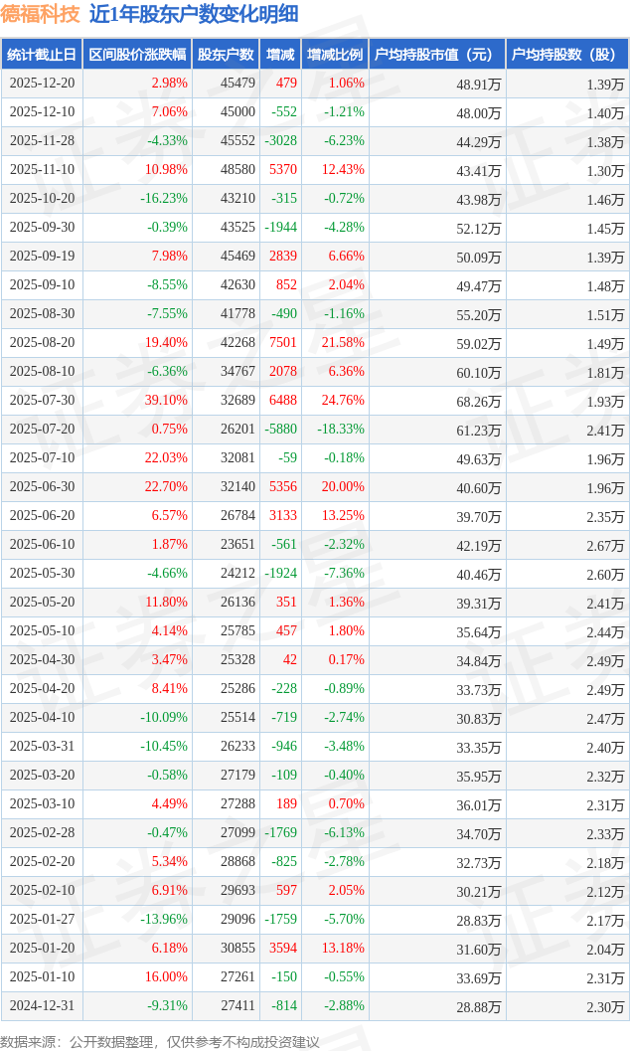
Task: Select the 2024-12-31 date cell
Action: (42, 1006)
